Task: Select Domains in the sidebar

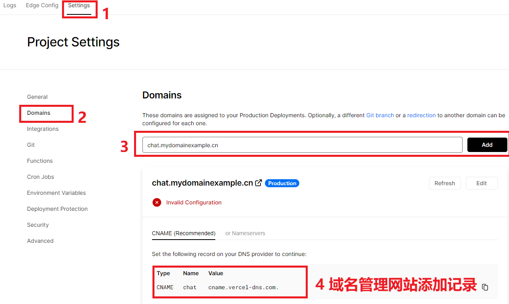Action: 39,113
